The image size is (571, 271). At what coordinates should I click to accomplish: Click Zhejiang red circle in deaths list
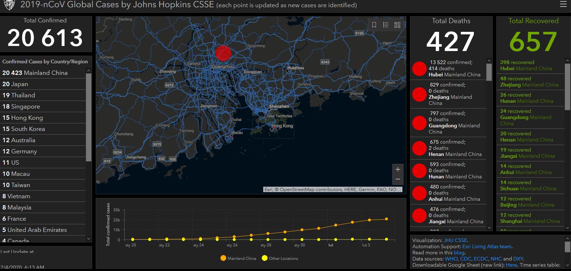coord(419,94)
